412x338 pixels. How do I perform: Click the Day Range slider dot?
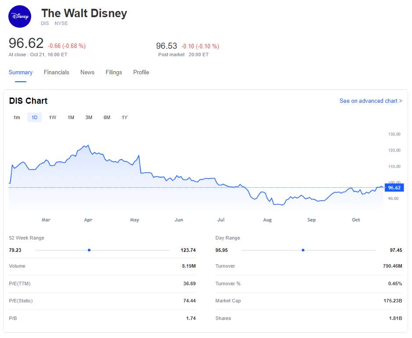303,250
